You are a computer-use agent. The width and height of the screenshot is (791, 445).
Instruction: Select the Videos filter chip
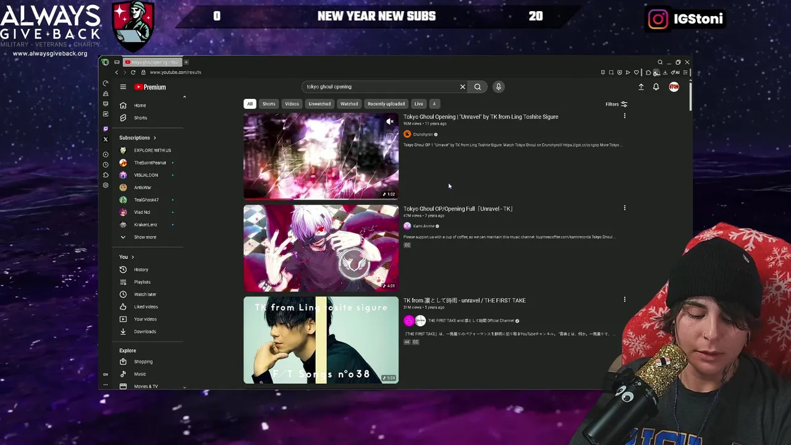pos(292,104)
